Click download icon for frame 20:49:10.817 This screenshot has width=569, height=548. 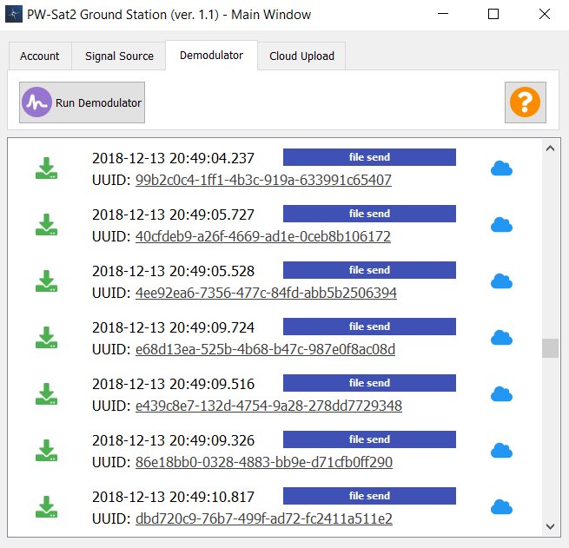(46, 506)
